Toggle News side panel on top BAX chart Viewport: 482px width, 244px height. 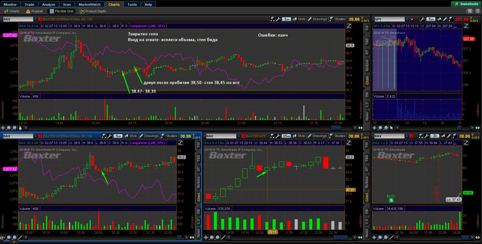[x=367, y=115]
